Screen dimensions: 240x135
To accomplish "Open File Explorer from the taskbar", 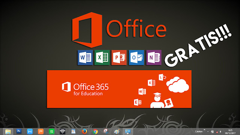I will 8,132.
